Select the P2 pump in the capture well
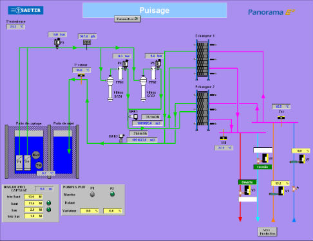Viewport: 313px width, 241px height. point(27,163)
